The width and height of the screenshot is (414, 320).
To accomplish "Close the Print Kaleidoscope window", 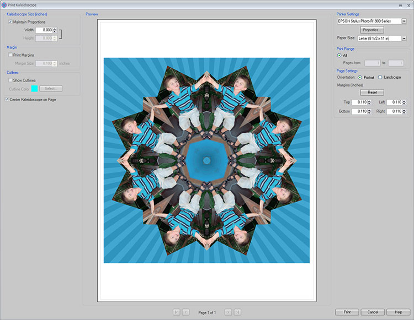I will [x=408, y=6].
